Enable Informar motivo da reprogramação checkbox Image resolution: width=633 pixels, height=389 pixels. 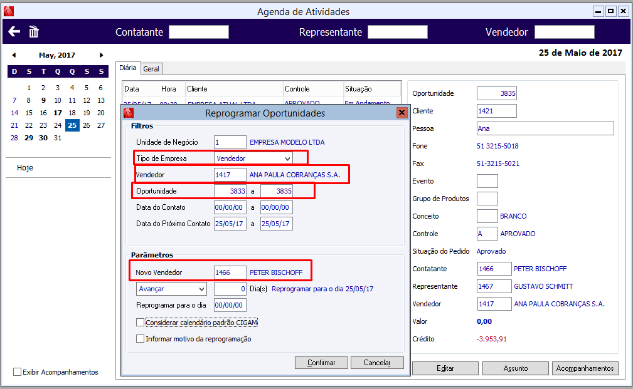point(140,339)
